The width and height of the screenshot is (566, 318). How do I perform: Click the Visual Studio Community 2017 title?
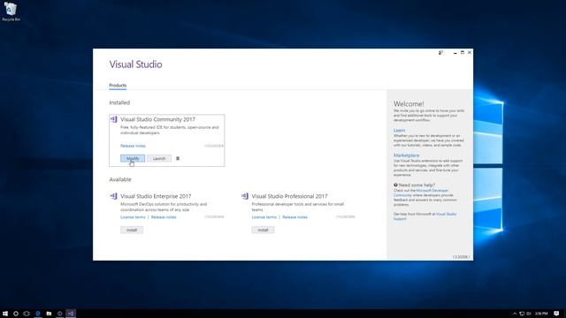(x=157, y=119)
